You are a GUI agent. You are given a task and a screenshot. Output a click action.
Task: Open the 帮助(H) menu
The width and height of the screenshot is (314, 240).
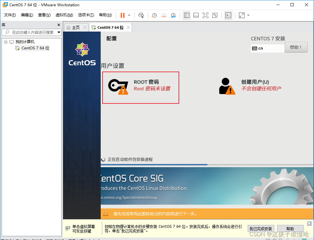point(105,15)
